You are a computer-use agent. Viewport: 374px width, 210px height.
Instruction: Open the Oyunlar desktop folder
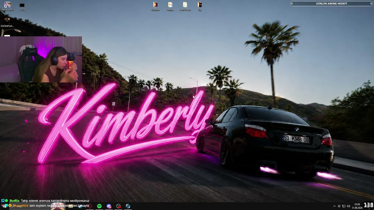point(155,6)
